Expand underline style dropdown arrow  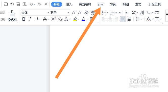(x=40, y=19)
